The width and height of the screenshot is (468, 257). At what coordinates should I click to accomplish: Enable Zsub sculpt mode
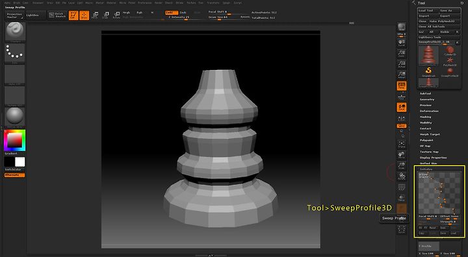pyautogui.click(x=183, y=12)
